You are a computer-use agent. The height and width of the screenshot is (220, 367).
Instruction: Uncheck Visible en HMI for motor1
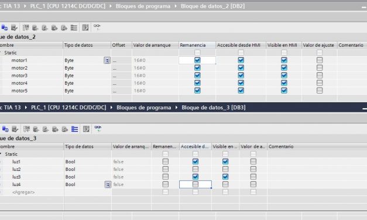click(x=284, y=60)
